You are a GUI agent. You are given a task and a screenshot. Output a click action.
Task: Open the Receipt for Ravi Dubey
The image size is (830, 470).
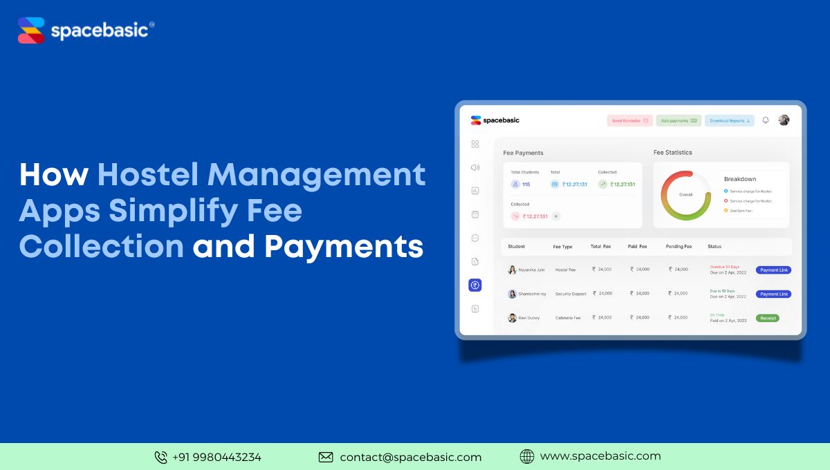tap(767, 319)
